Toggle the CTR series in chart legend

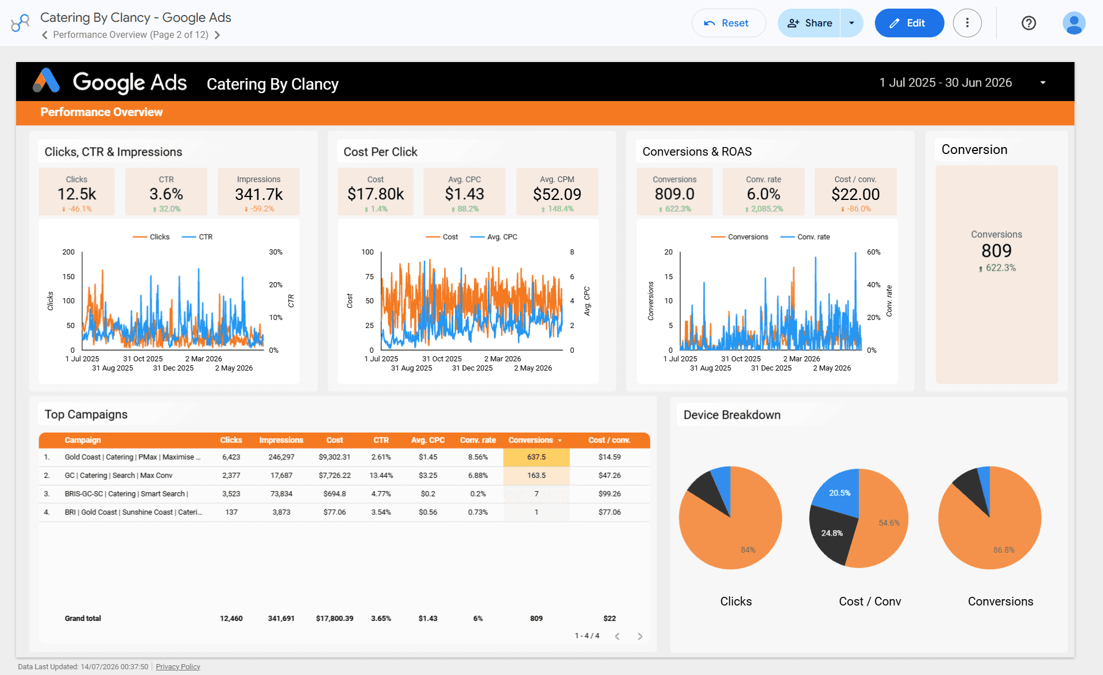[197, 237]
